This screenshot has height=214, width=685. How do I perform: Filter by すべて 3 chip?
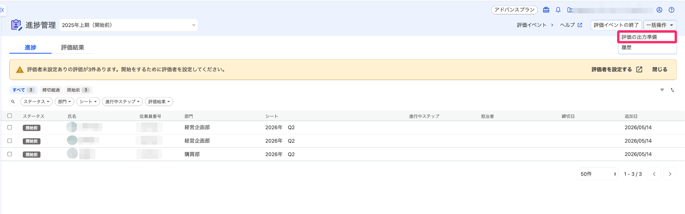[23, 90]
